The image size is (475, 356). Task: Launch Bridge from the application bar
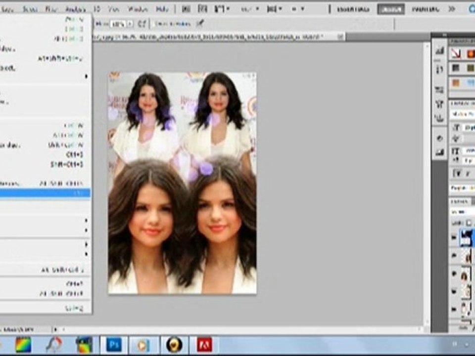pos(186,9)
